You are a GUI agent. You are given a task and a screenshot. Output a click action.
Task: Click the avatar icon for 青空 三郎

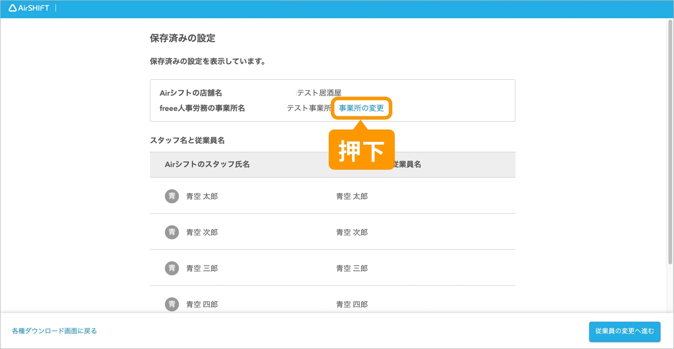tap(172, 268)
